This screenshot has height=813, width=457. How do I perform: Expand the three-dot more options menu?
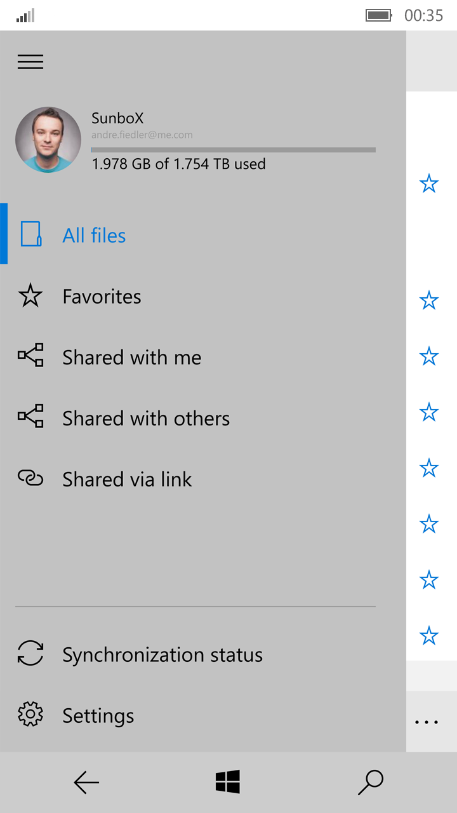click(427, 722)
